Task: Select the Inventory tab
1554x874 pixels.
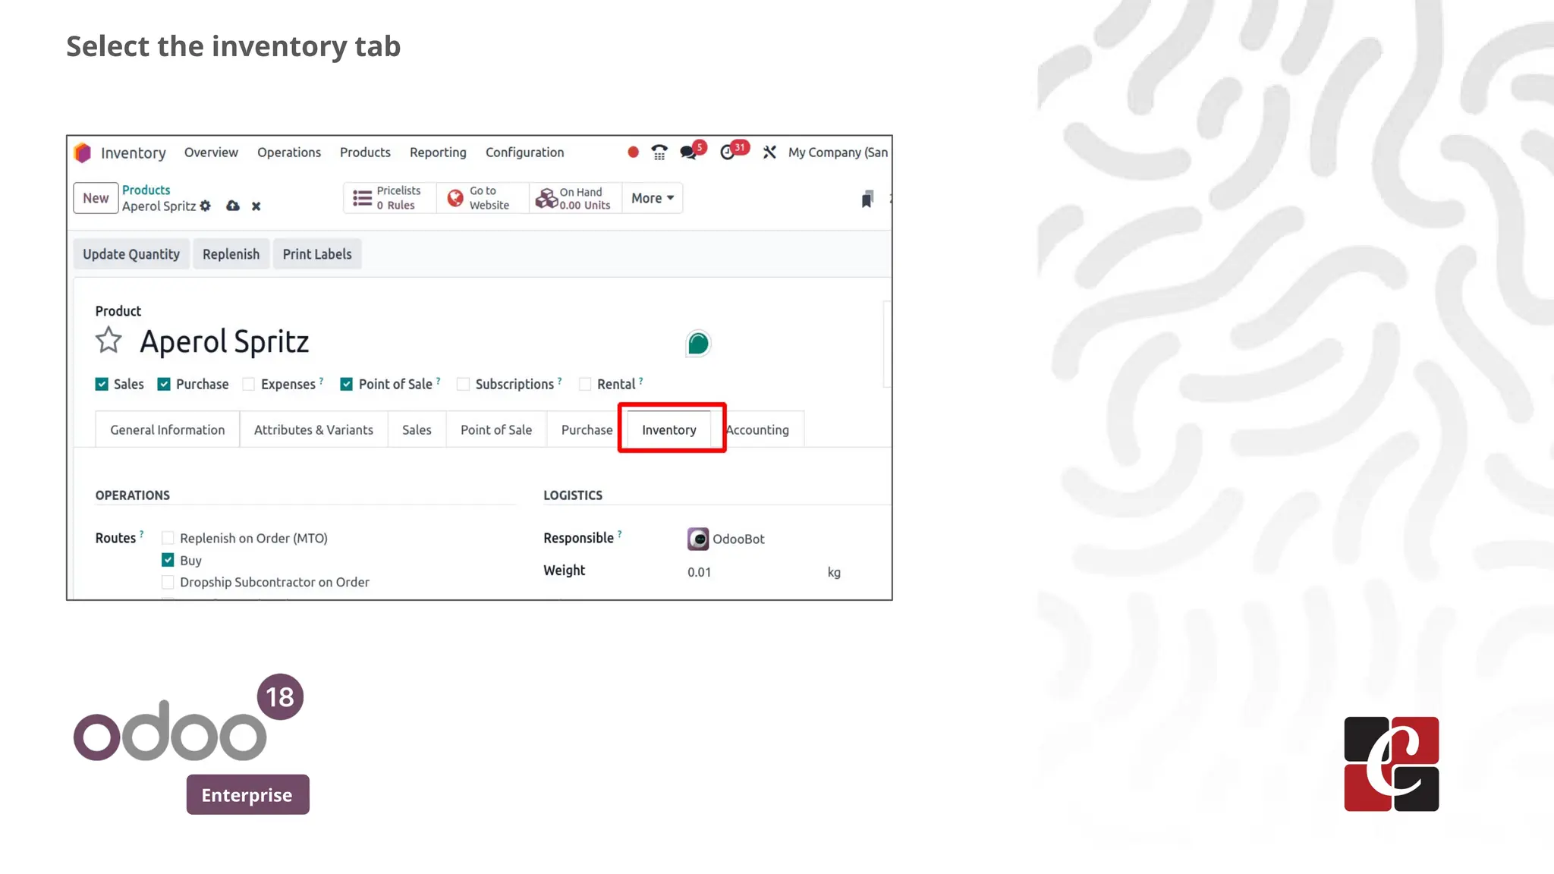Action: [x=669, y=429]
